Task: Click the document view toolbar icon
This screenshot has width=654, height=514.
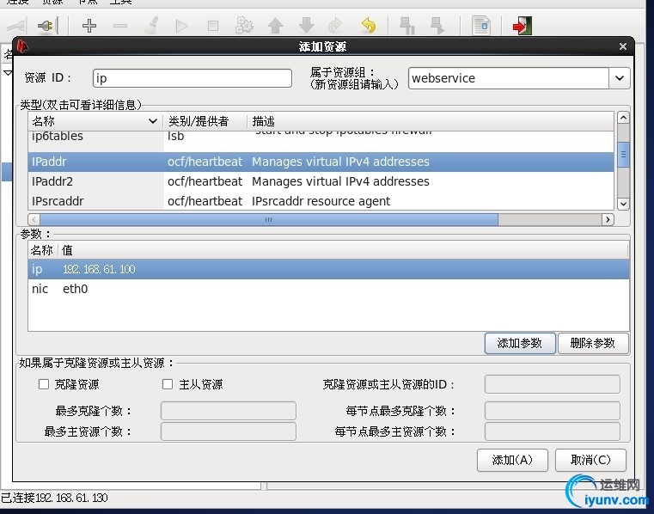Action: click(x=481, y=26)
